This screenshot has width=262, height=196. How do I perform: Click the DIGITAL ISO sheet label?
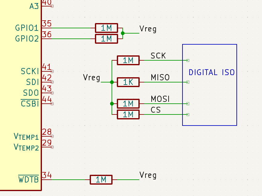[x=212, y=72]
